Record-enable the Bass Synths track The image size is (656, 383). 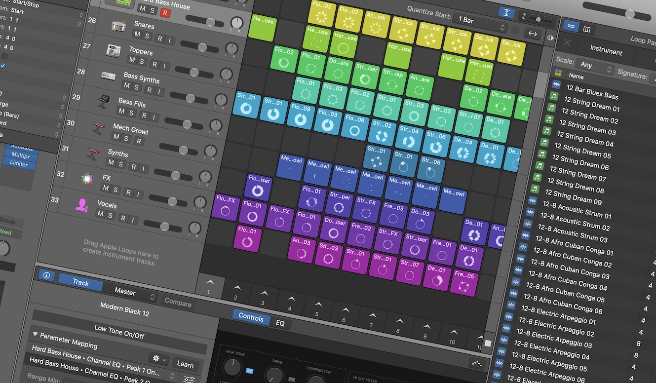[x=148, y=89]
